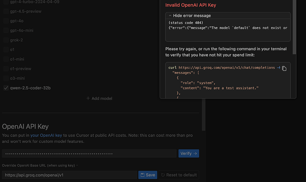Uncheck the qwen-2.5-coder-32b model
The image size is (306, 182).
point(6,88)
